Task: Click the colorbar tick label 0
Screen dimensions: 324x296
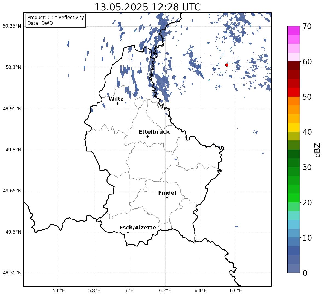Action: [305, 273]
